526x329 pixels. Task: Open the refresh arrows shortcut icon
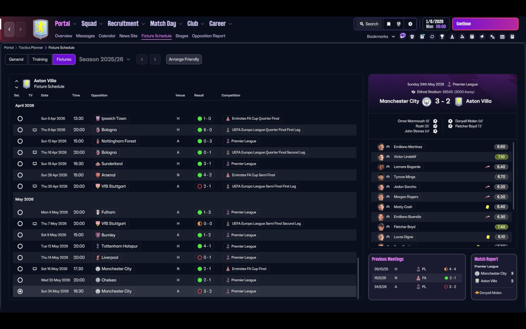pyautogui.click(x=432, y=37)
